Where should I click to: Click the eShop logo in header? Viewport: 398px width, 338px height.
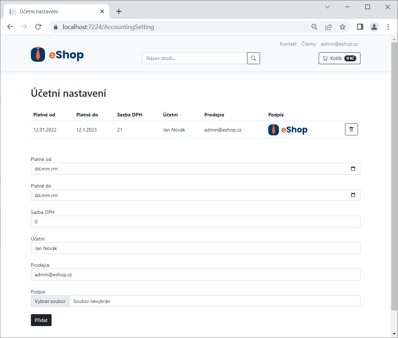[57, 55]
